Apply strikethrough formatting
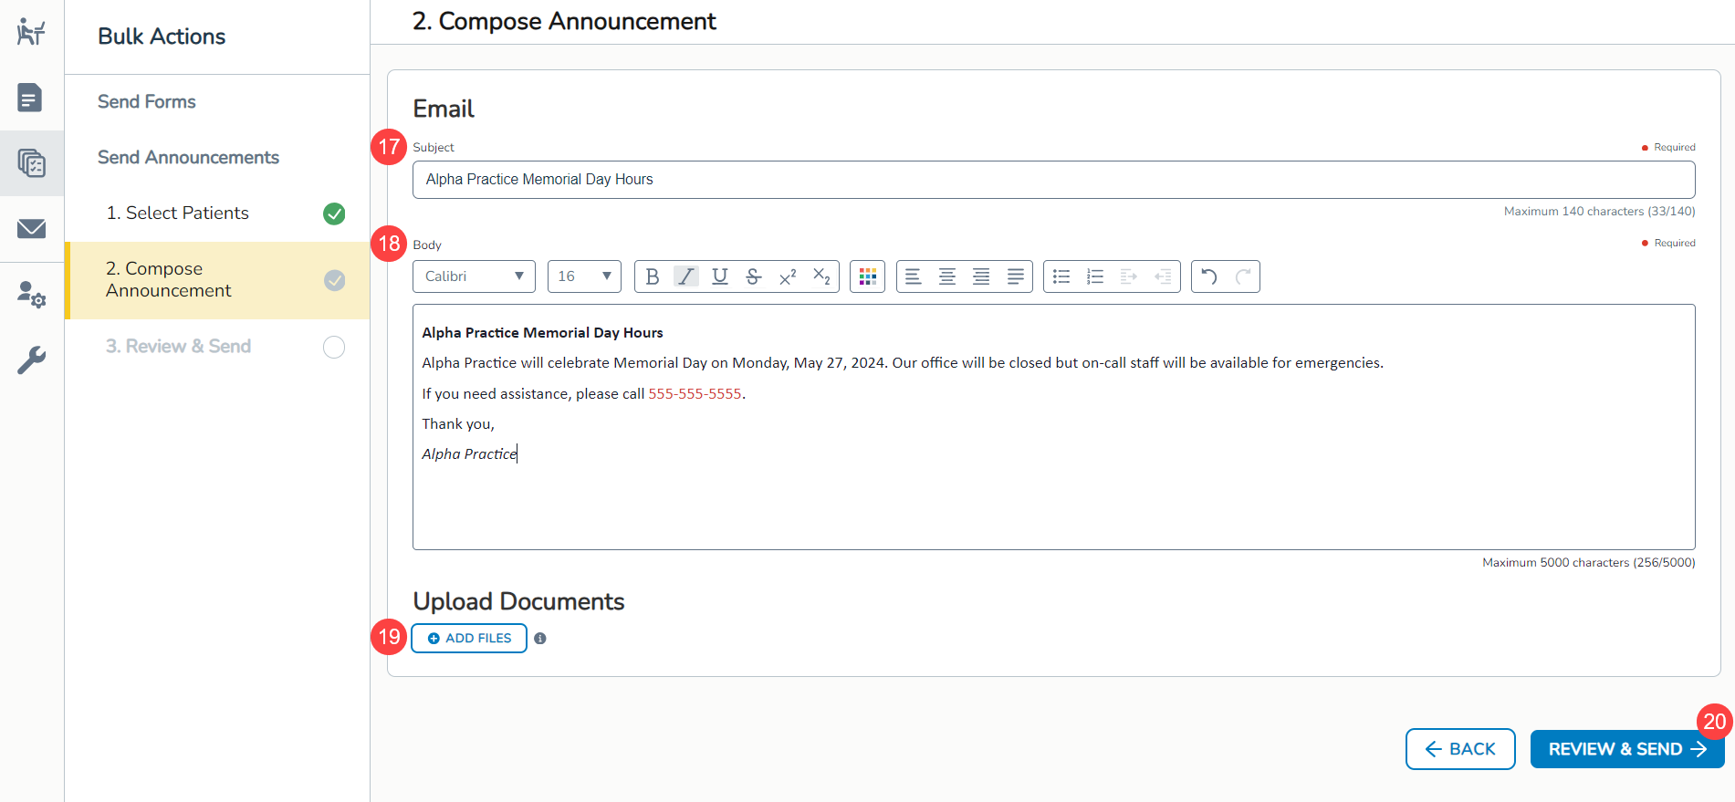This screenshot has height=802, width=1735. click(753, 276)
